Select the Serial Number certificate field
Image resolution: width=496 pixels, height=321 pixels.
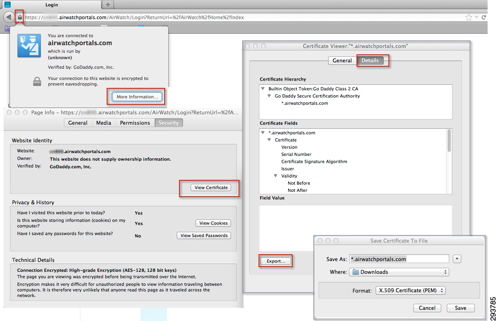(x=296, y=154)
